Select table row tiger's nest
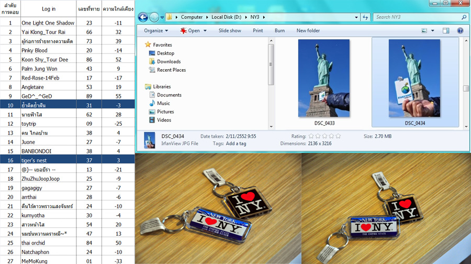The height and width of the screenshot is (264, 471). click(68, 160)
